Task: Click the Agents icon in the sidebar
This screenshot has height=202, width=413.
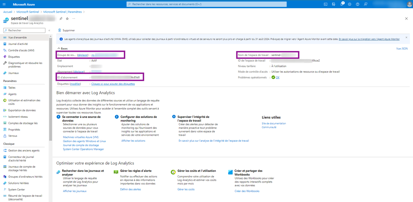Action: (5, 94)
